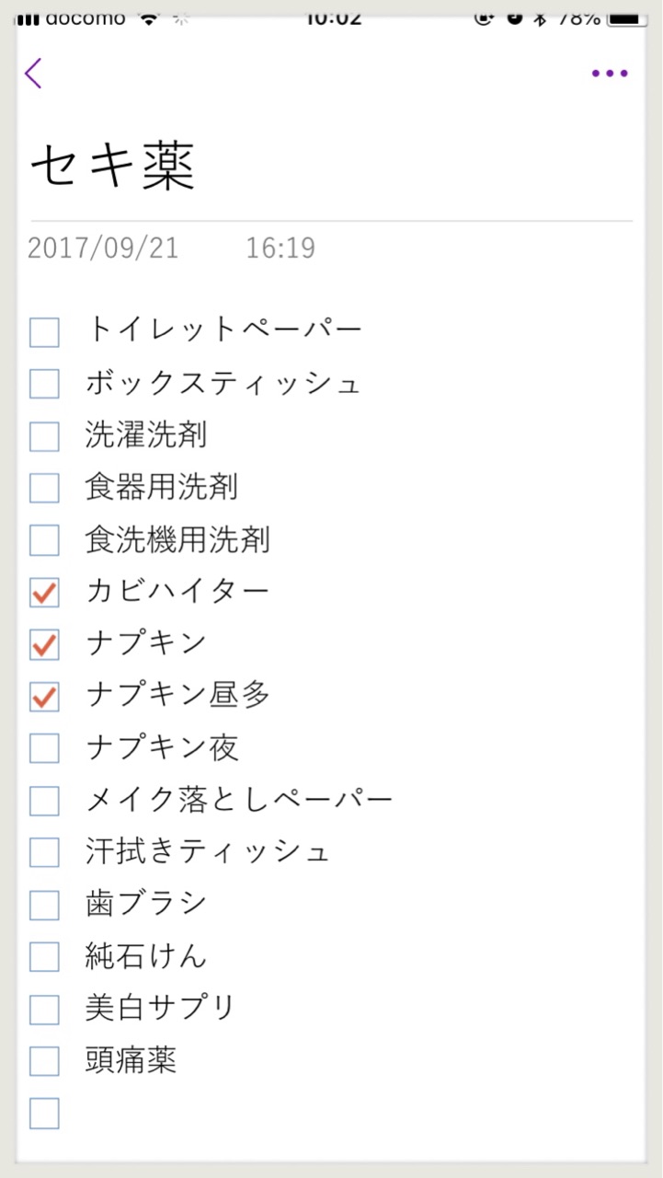Tick the 頭痛薬 checkbox
This screenshot has height=1178, width=663.
coord(44,1061)
